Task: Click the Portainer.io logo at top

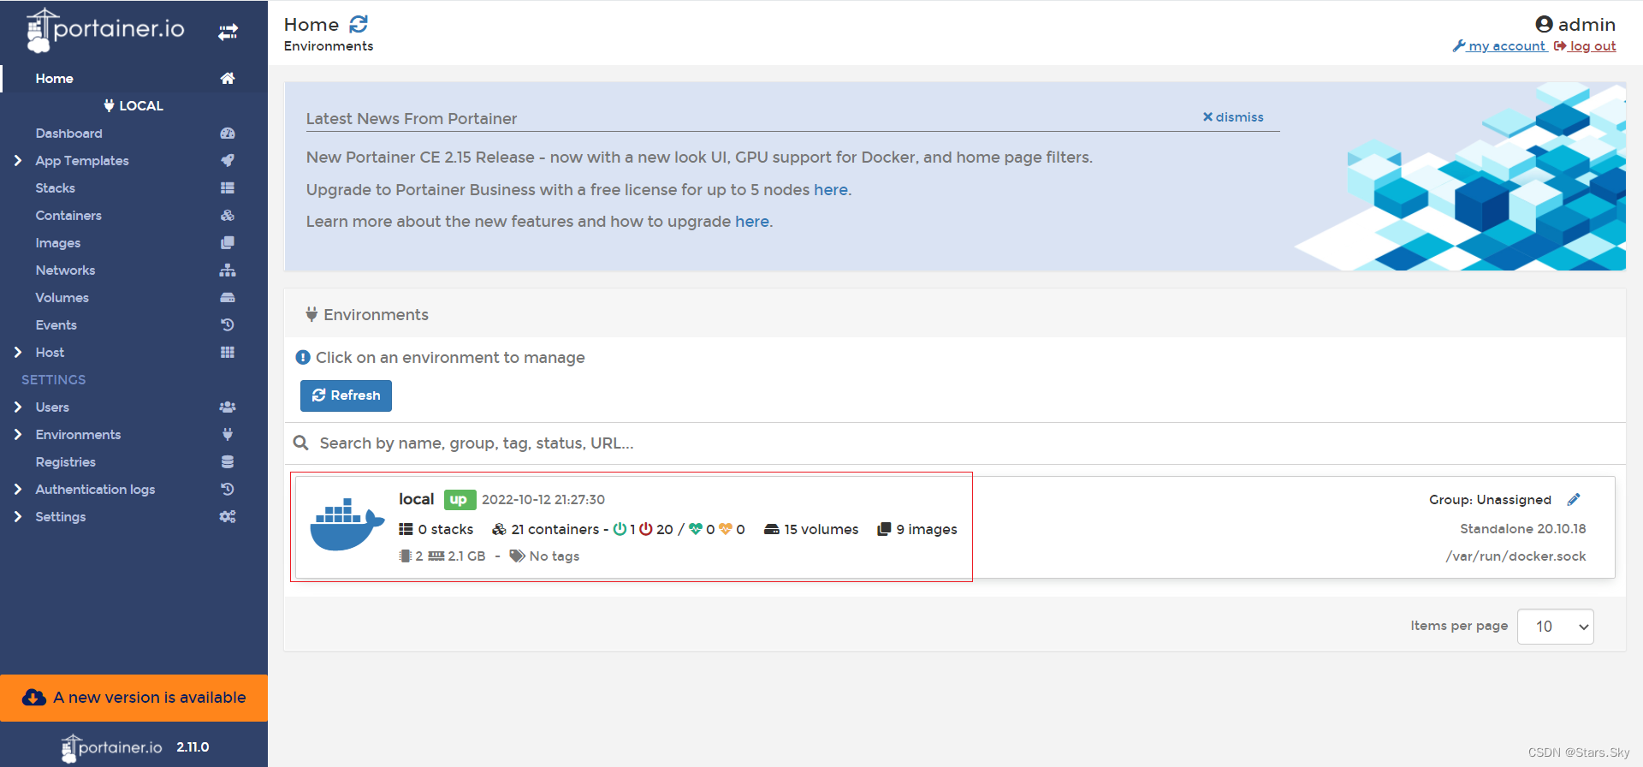Action: pyautogui.click(x=105, y=31)
